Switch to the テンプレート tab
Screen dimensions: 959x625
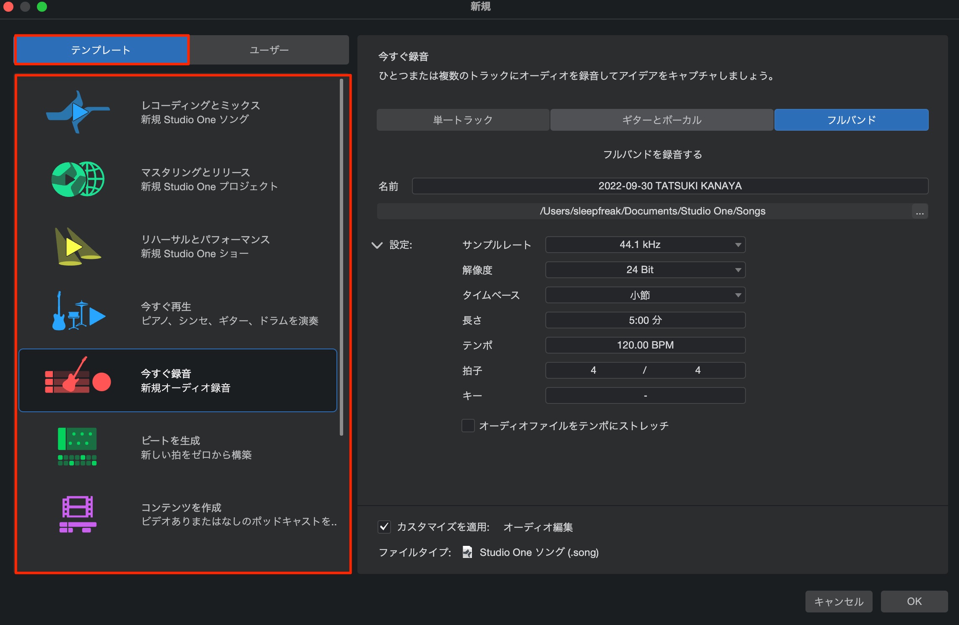(x=102, y=50)
